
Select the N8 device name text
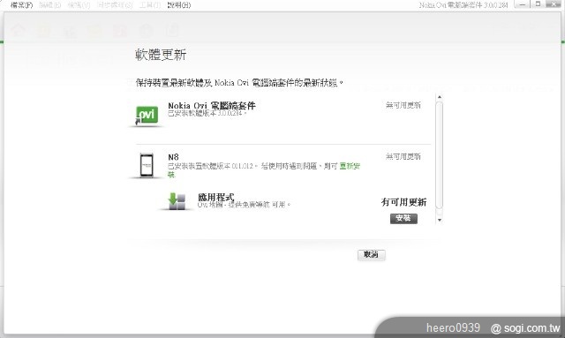coord(173,157)
